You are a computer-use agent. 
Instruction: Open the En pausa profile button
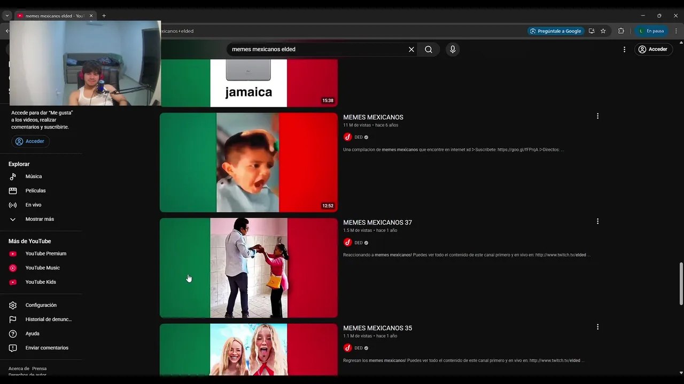tap(651, 31)
